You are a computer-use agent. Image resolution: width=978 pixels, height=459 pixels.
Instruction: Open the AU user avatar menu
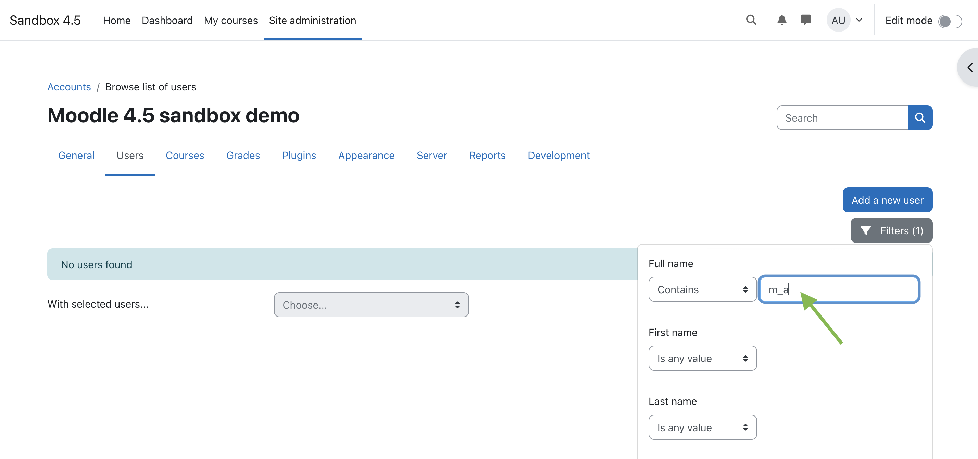click(838, 20)
